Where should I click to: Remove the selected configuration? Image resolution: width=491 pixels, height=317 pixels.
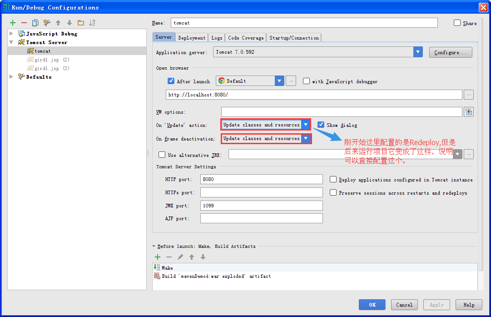pos(24,23)
